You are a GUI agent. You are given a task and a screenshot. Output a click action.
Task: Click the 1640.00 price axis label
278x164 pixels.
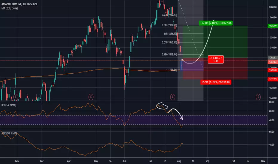273,98
